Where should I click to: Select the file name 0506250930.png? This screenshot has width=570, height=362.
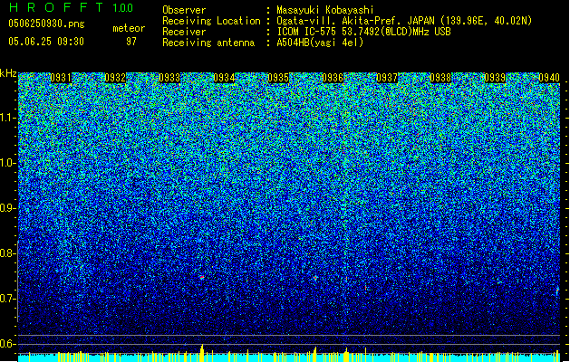46,24
